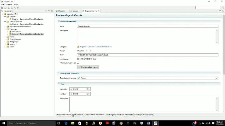The image size is (225, 126).
Task: Minimize the editor area
Action: (x=220, y=11)
